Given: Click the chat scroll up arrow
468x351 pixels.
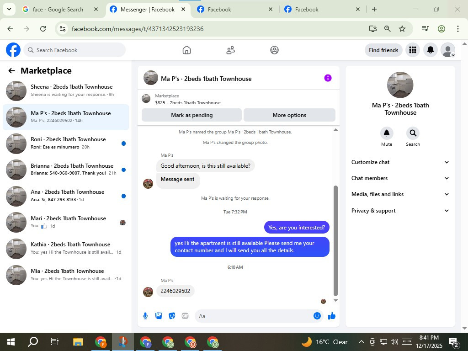Looking at the screenshot, I should 335,130.
